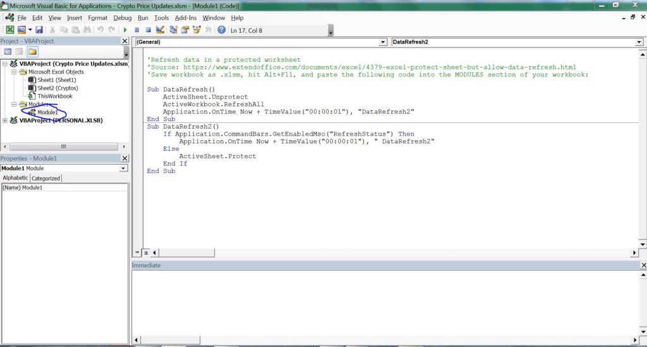The width and height of the screenshot is (647, 347).
Task: Run the macro with the green play icon
Action: (125, 30)
